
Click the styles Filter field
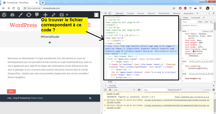[189, 22]
